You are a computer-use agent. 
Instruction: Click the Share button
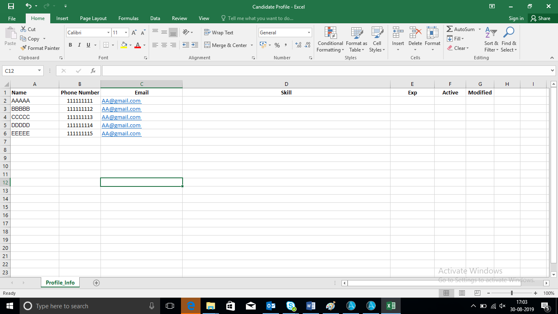(x=540, y=18)
